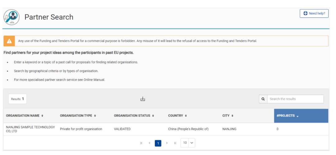Toggle sorting on #Projects column
The width and height of the screenshot is (336, 155).
(287, 116)
